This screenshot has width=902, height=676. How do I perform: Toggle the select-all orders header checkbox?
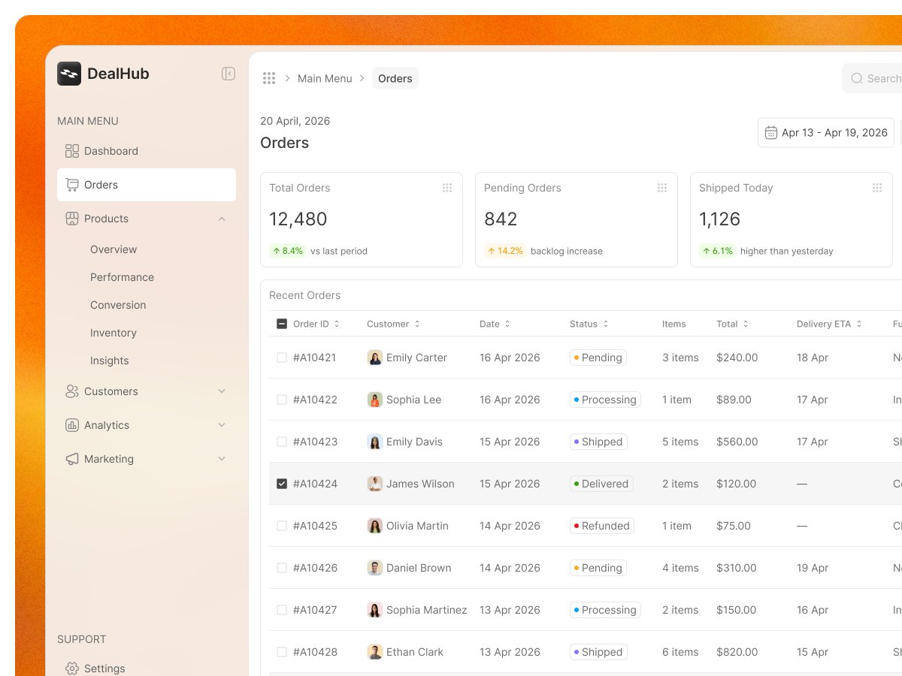click(x=282, y=324)
